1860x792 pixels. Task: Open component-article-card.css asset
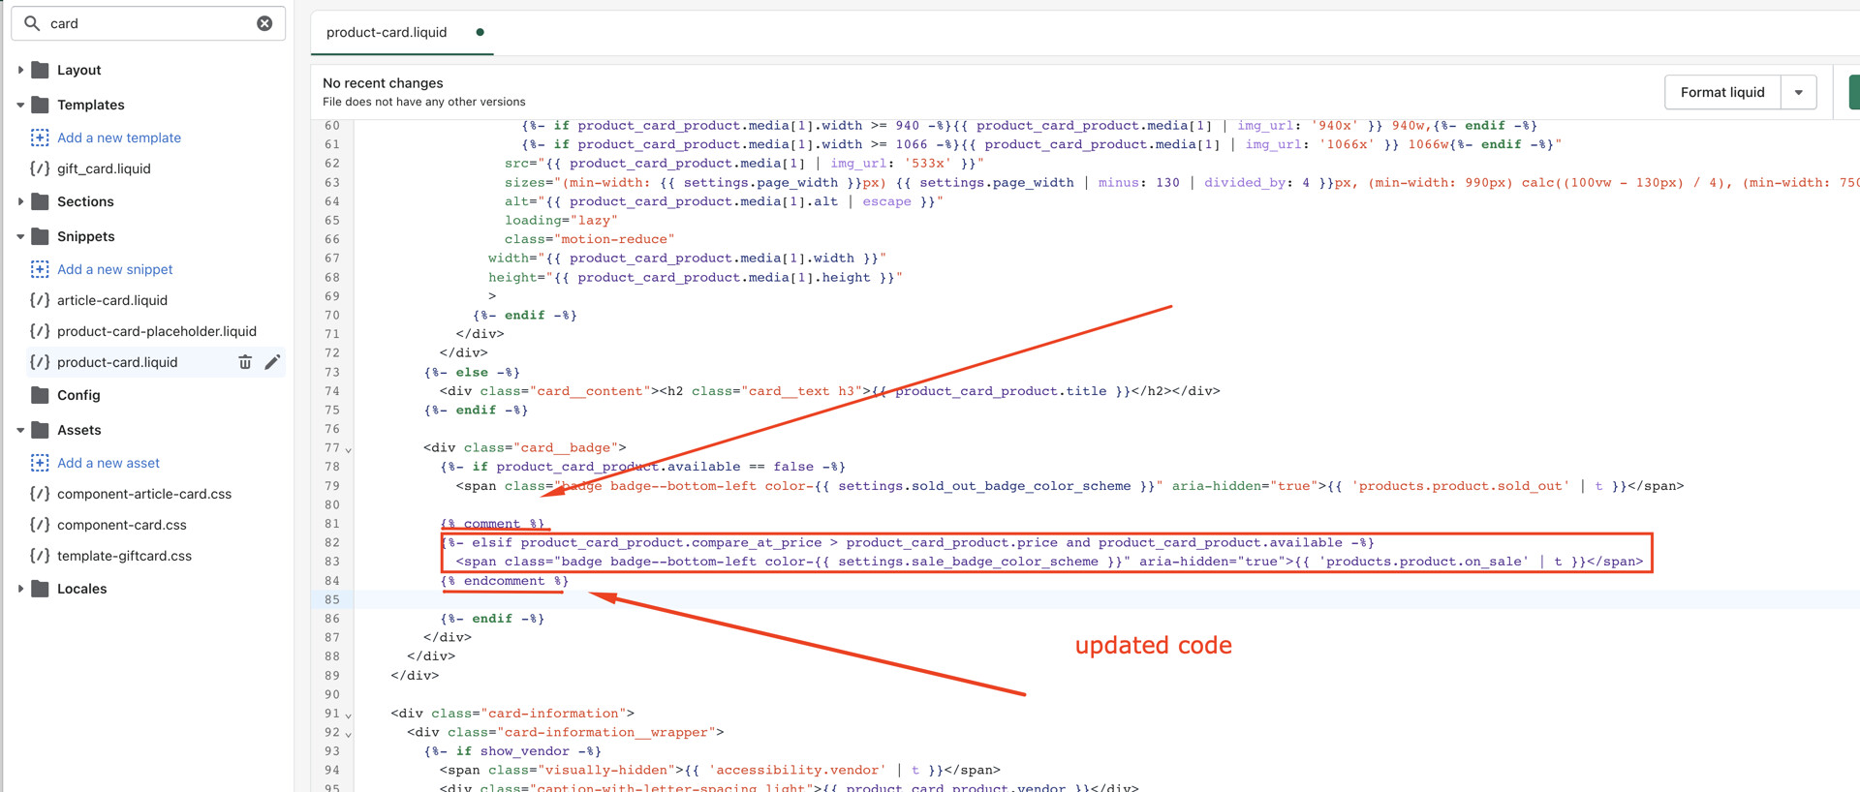coord(144,494)
